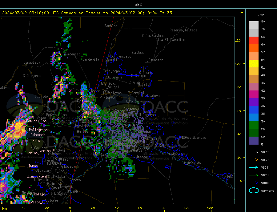Click the 'SanJose' map label

coord(138,53)
